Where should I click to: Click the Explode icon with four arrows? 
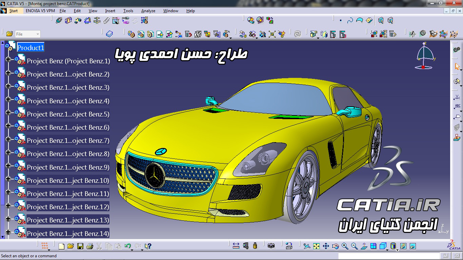(272, 34)
